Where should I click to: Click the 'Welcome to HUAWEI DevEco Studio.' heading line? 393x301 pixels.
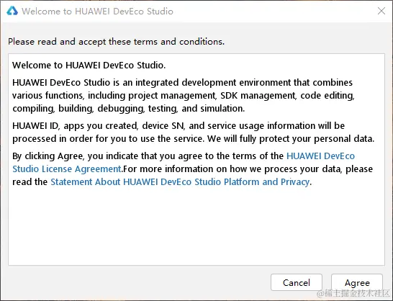pos(89,66)
